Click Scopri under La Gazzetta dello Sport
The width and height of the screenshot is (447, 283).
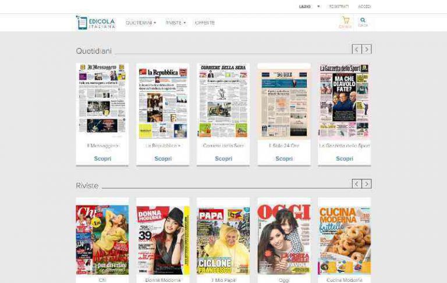pyautogui.click(x=345, y=158)
